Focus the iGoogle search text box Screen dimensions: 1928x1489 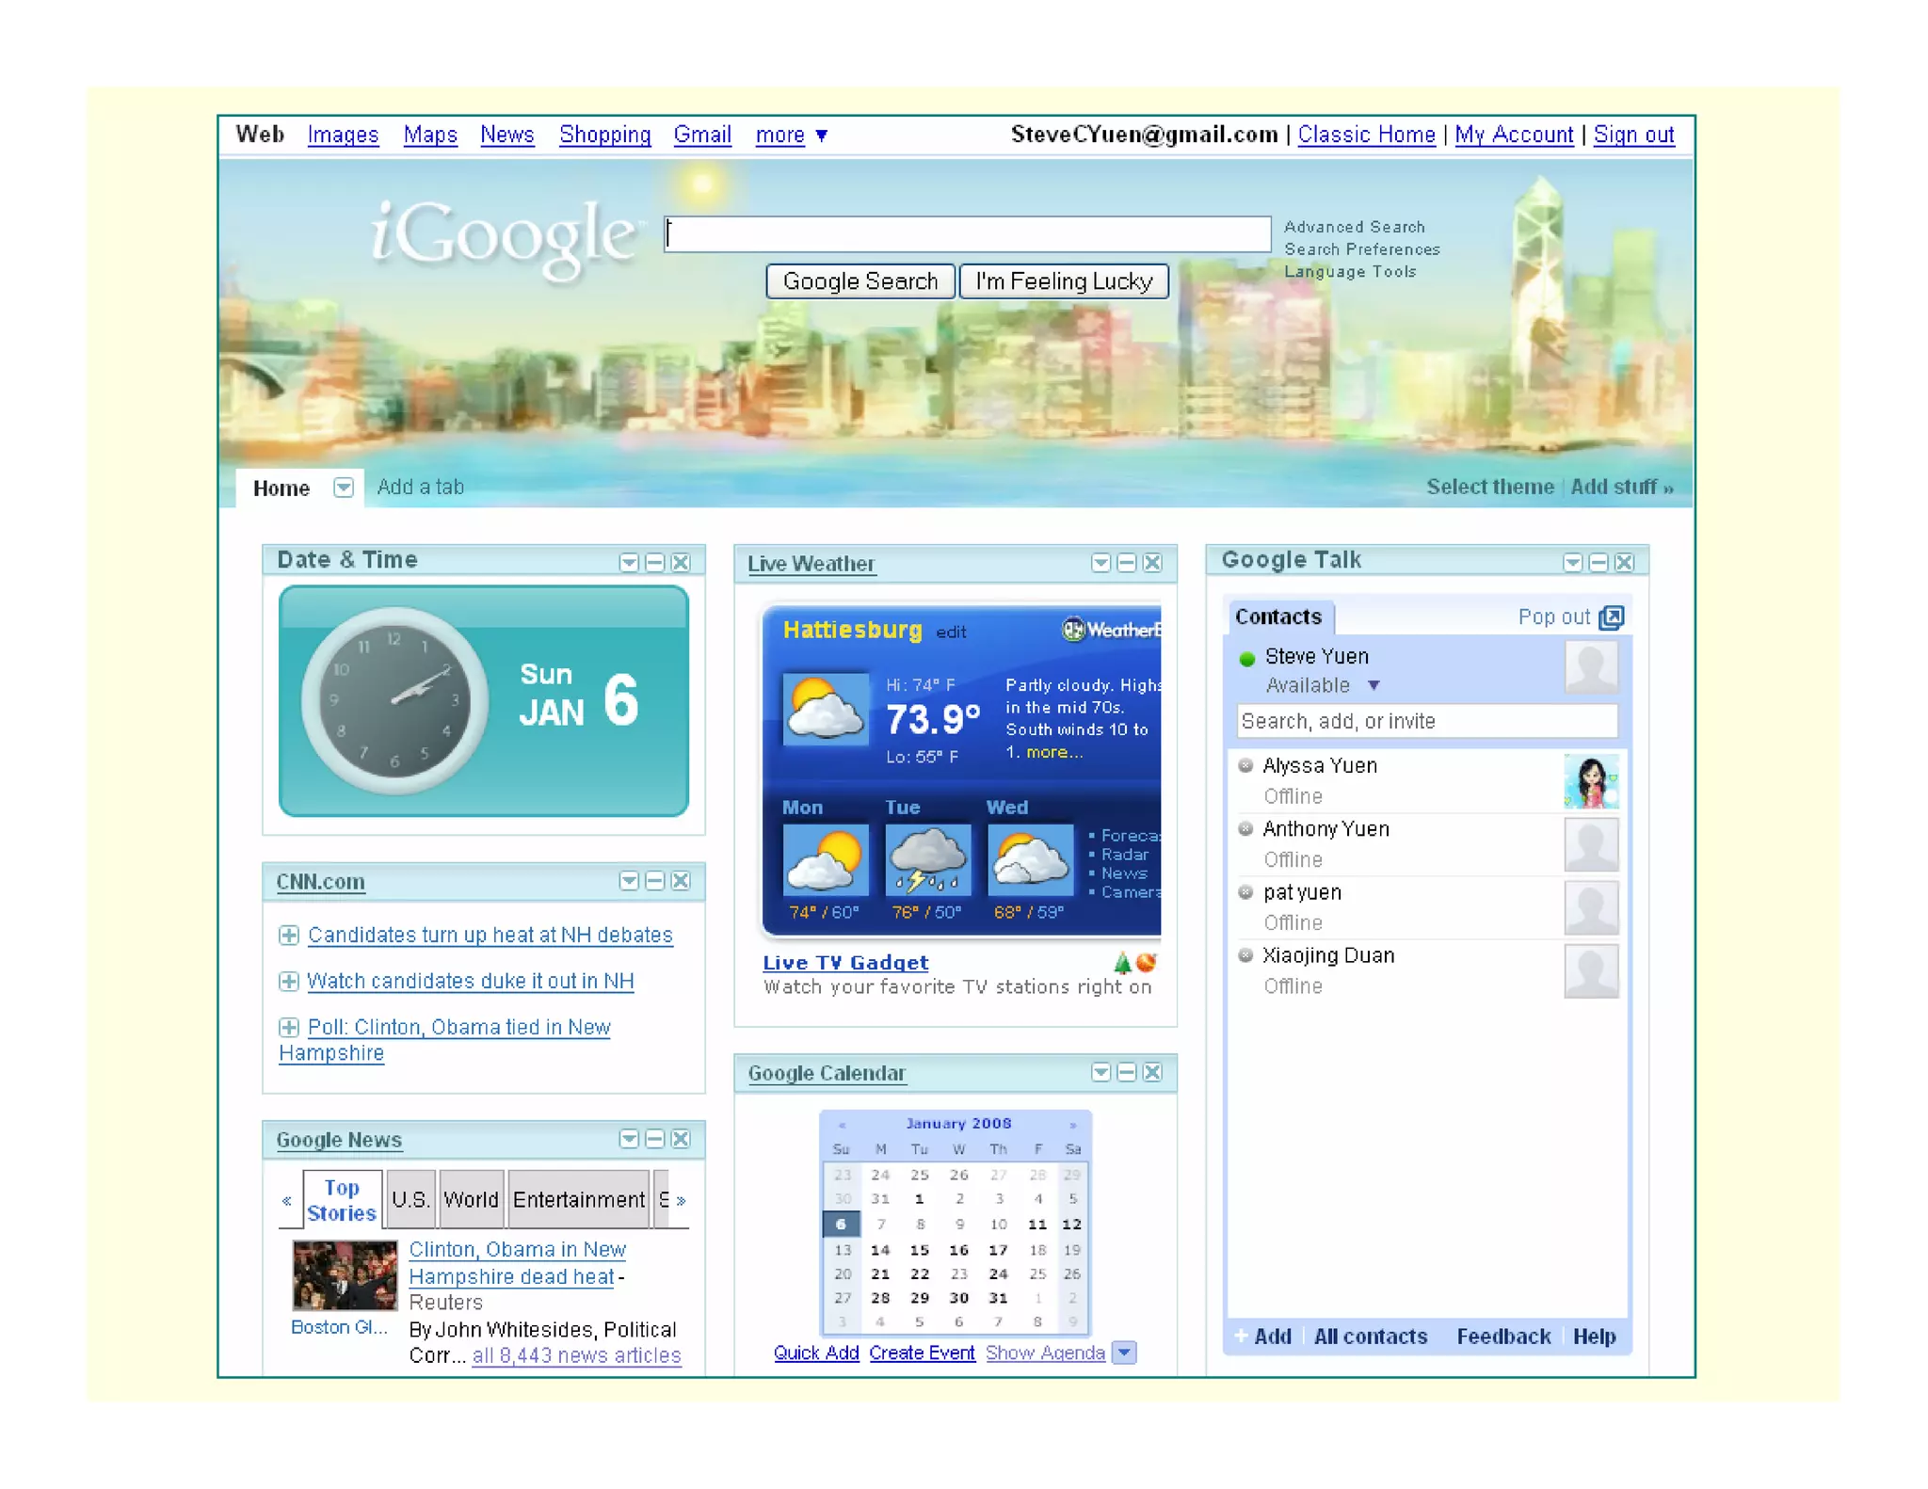coord(968,233)
